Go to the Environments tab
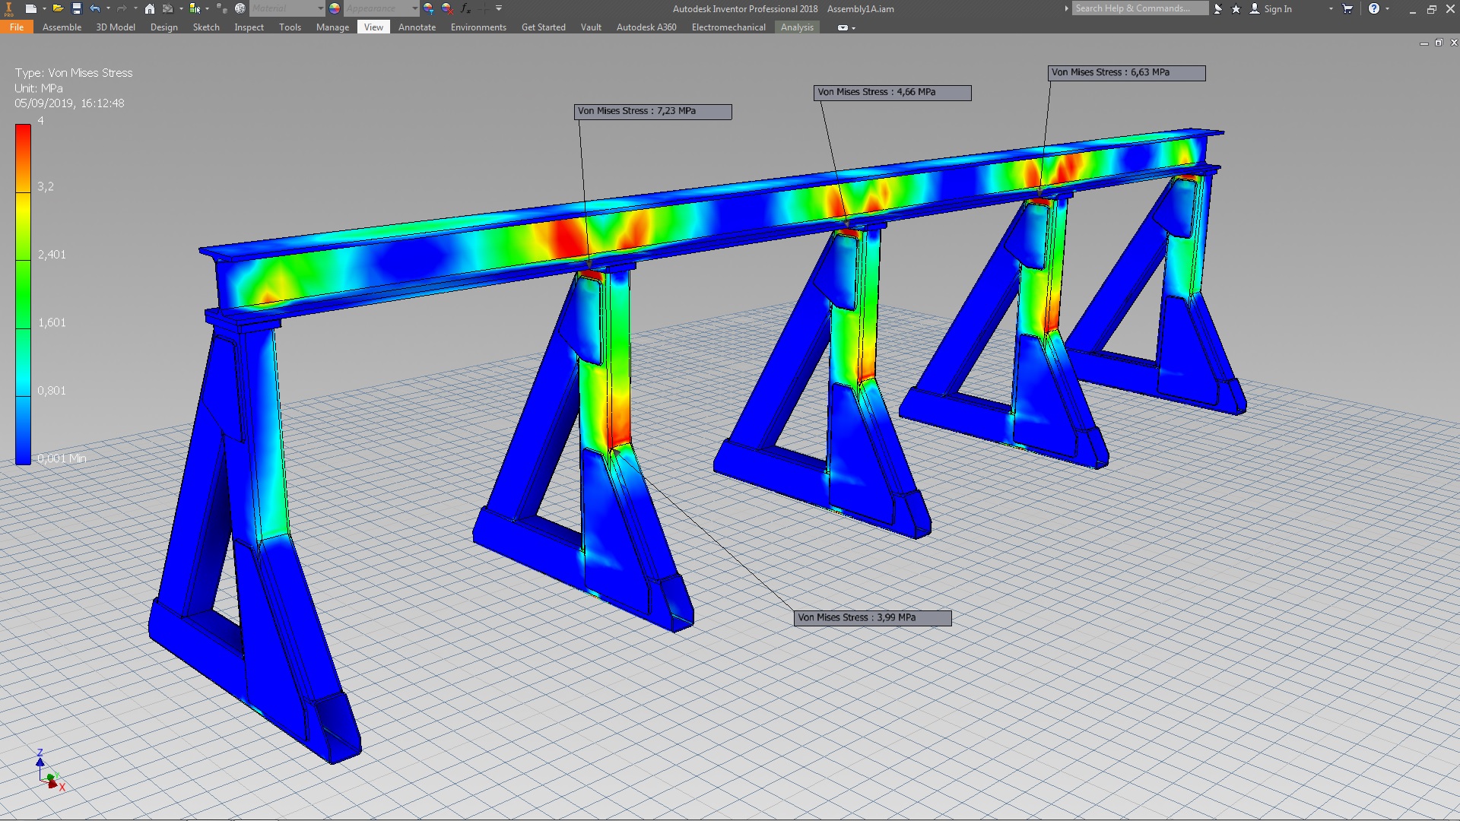 (478, 27)
